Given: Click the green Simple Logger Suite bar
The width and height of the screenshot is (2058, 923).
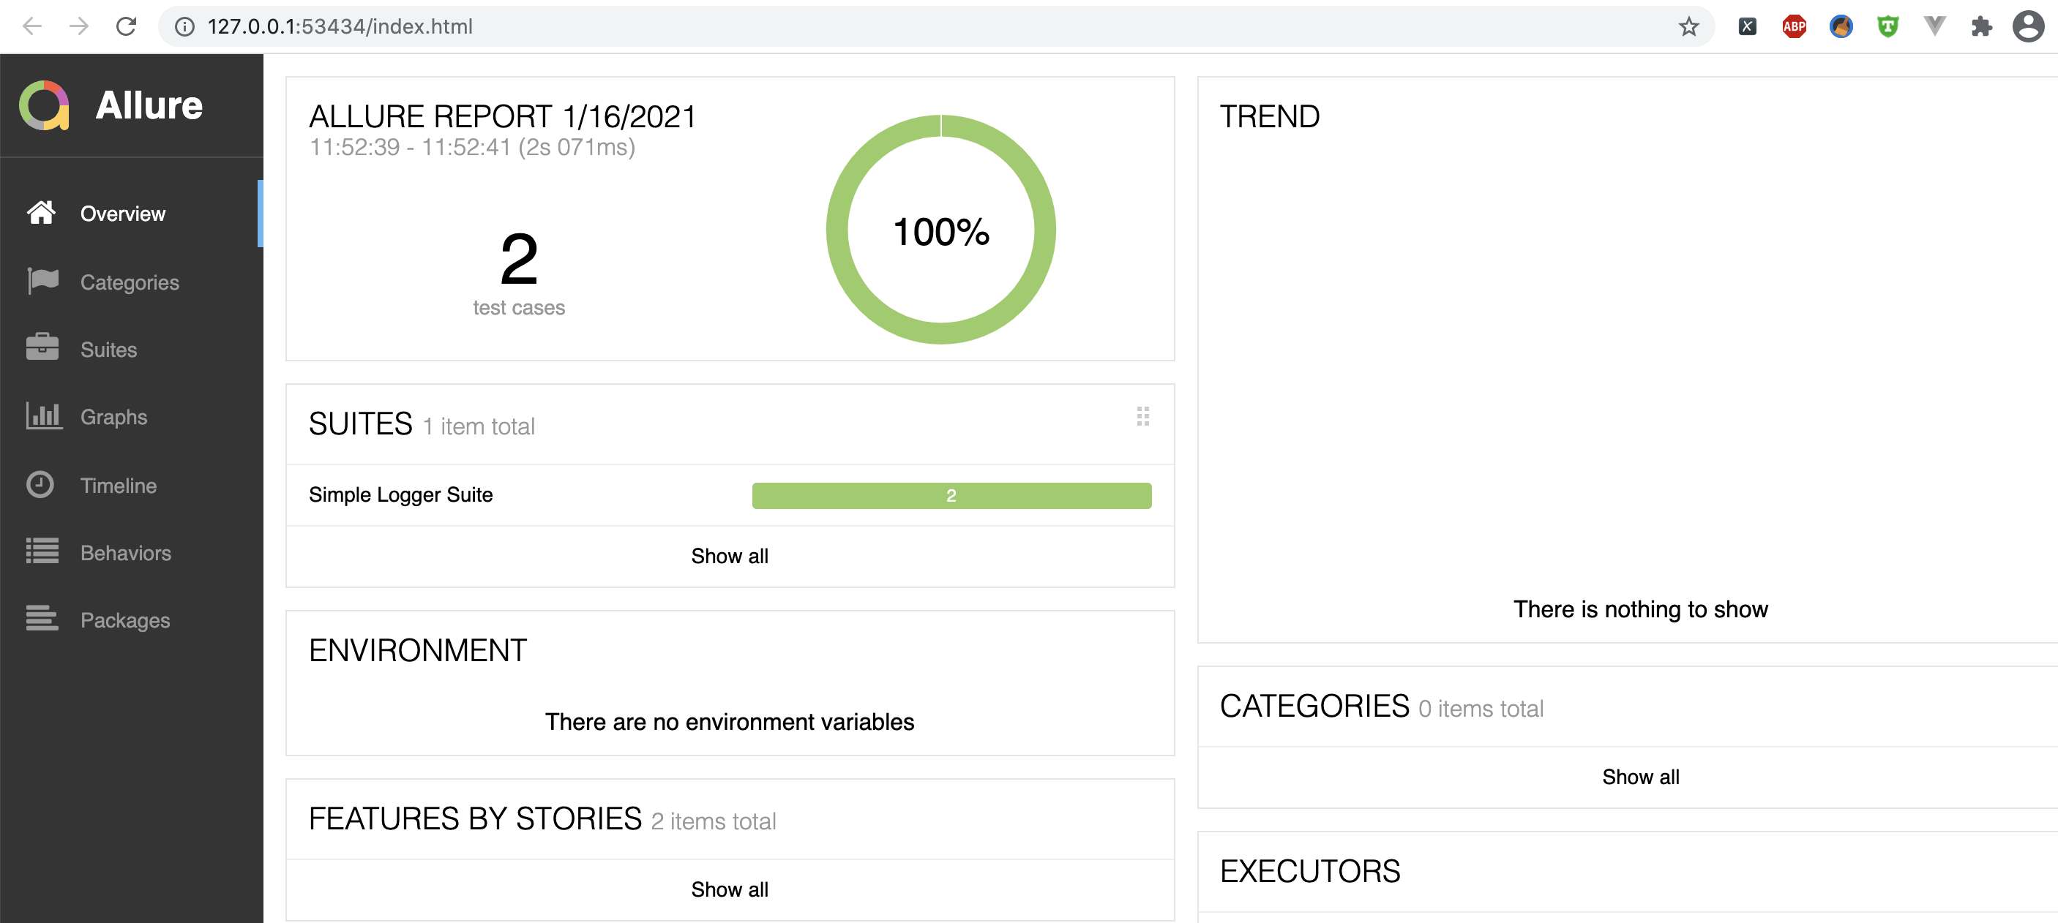Looking at the screenshot, I should pyautogui.click(x=951, y=495).
